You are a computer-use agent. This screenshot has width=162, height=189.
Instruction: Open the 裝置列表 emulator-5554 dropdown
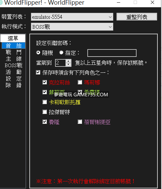[x=72, y=17]
